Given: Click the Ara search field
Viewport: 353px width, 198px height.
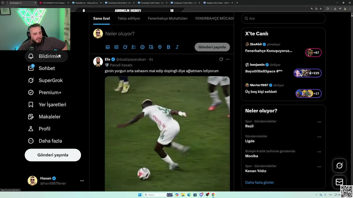Looking at the screenshot, I should (x=283, y=18).
